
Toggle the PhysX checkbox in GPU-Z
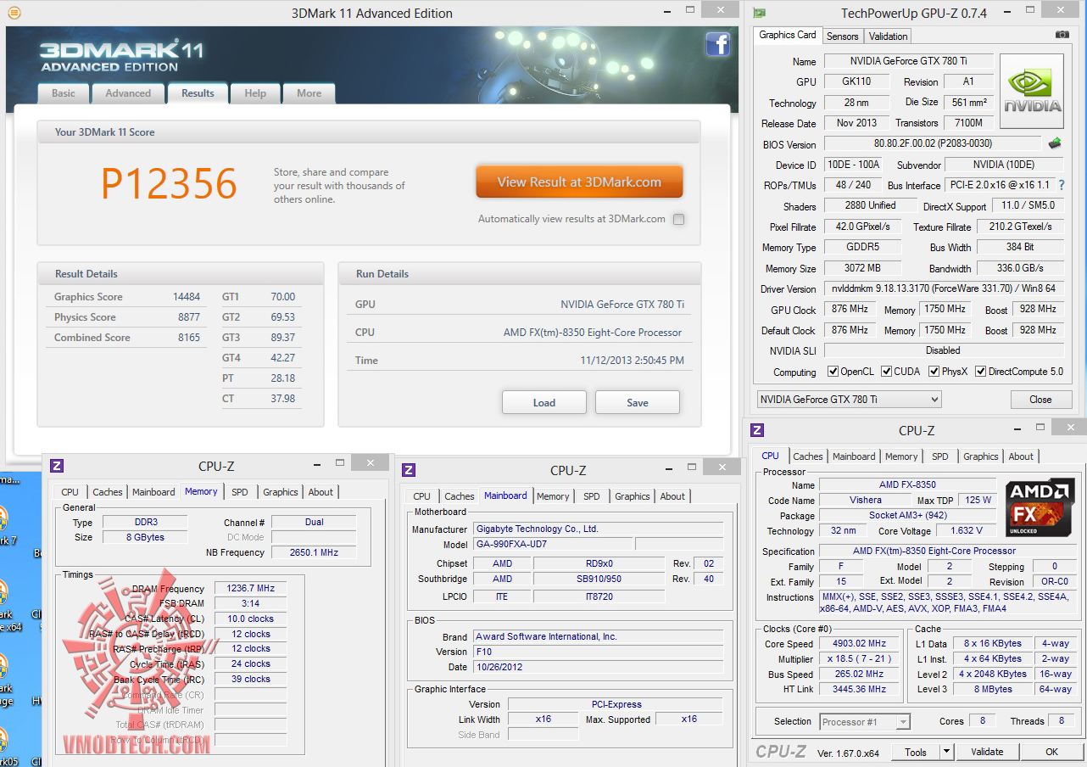[934, 372]
